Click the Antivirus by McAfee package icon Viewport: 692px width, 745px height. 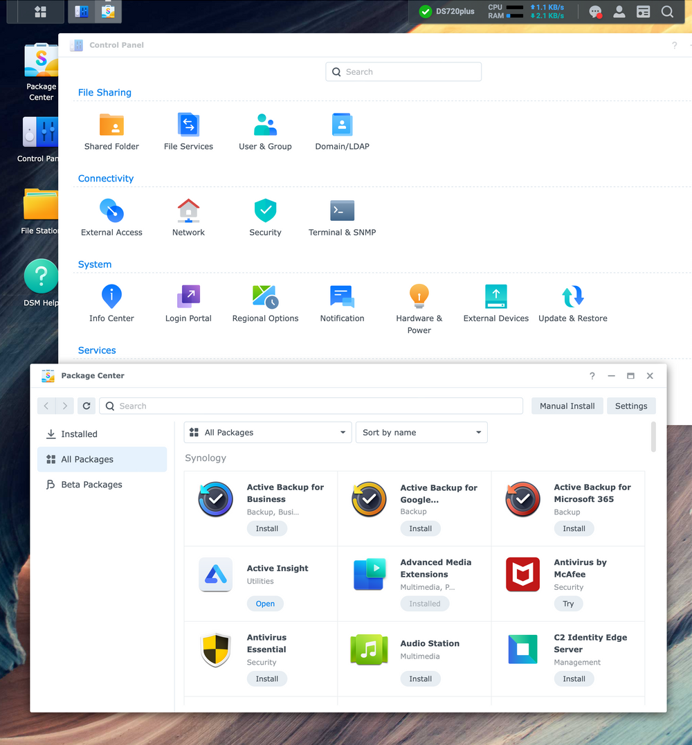(x=522, y=574)
